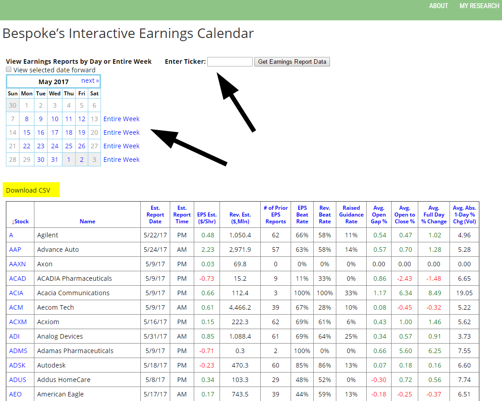The width and height of the screenshot is (502, 401).
Task: Select May 17 on the calendar
Action: tap(55, 132)
